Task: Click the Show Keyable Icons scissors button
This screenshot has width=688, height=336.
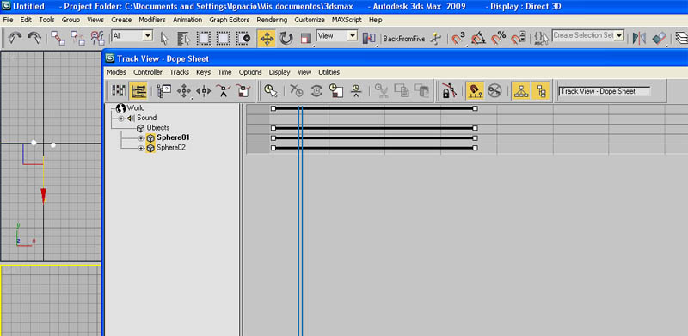Action: (x=494, y=91)
